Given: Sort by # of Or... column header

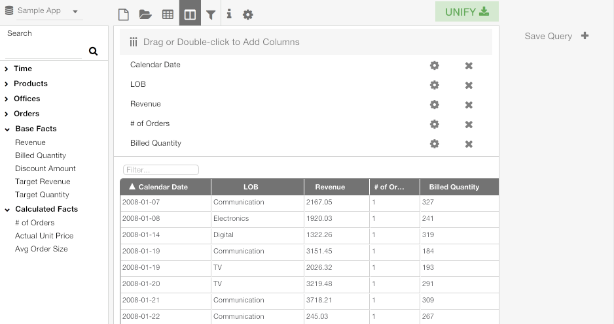Looking at the screenshot, I should pyautogui.click(x=395, y=187).
